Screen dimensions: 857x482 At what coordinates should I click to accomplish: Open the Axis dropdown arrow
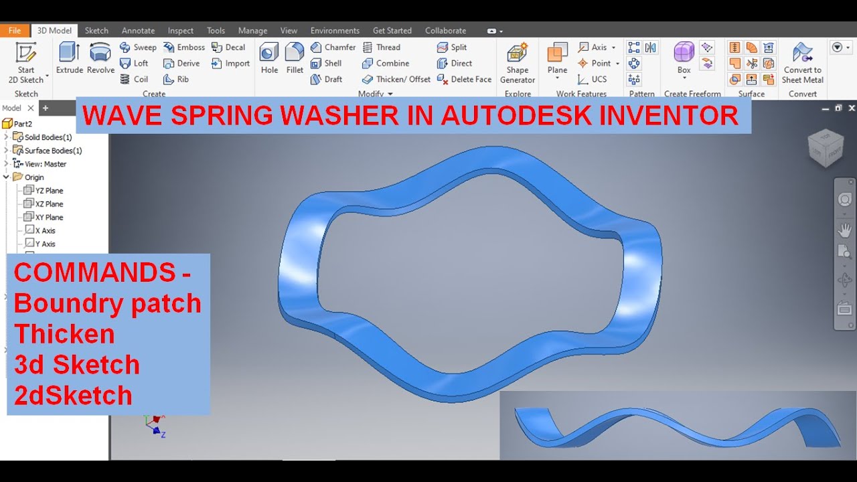(x=613, y=48)
